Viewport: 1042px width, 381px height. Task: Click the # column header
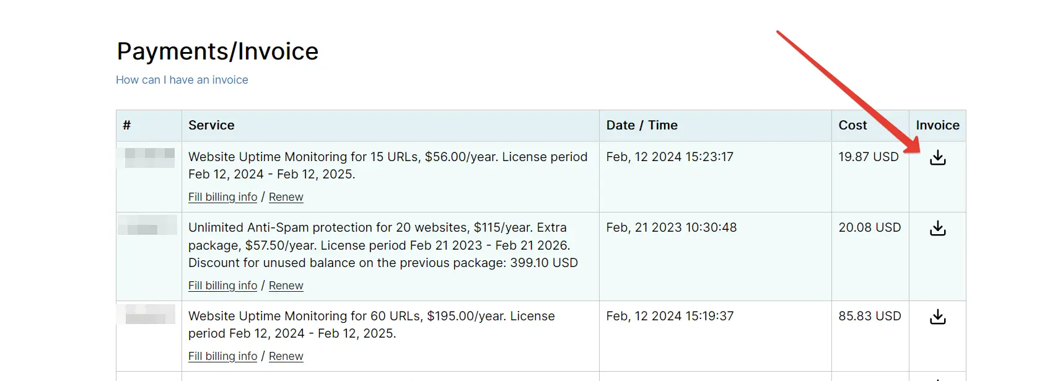click(127, 125)
